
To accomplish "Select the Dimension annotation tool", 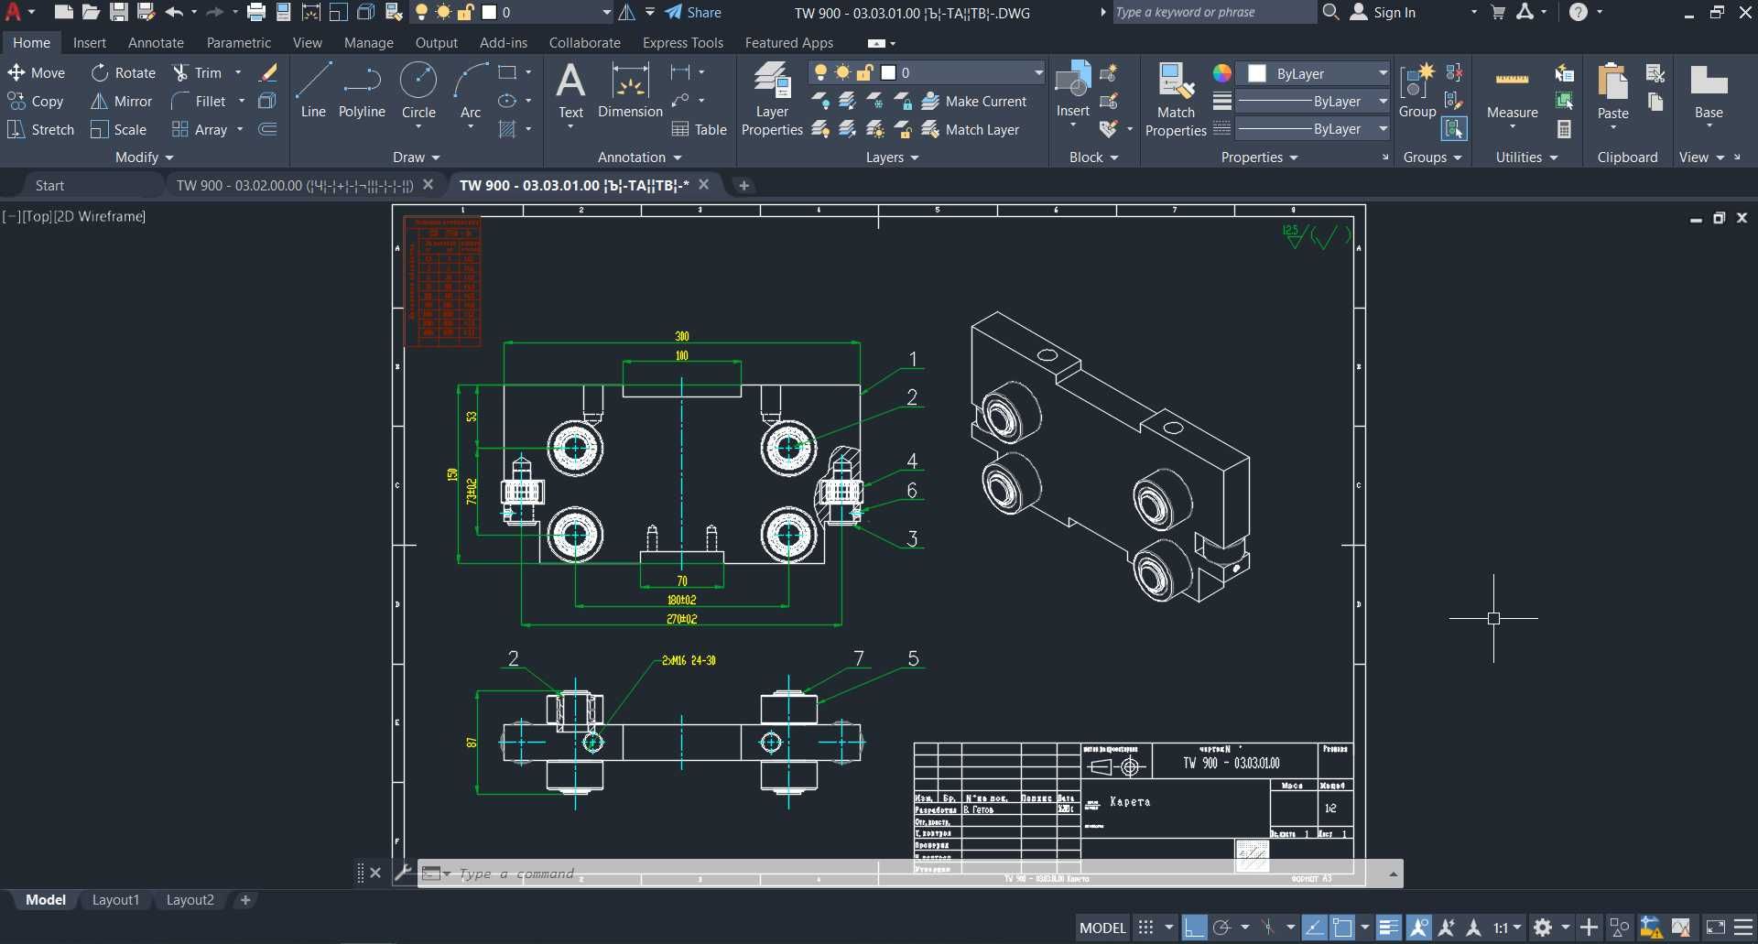I will pyautogui.click(x=630, y=91).
